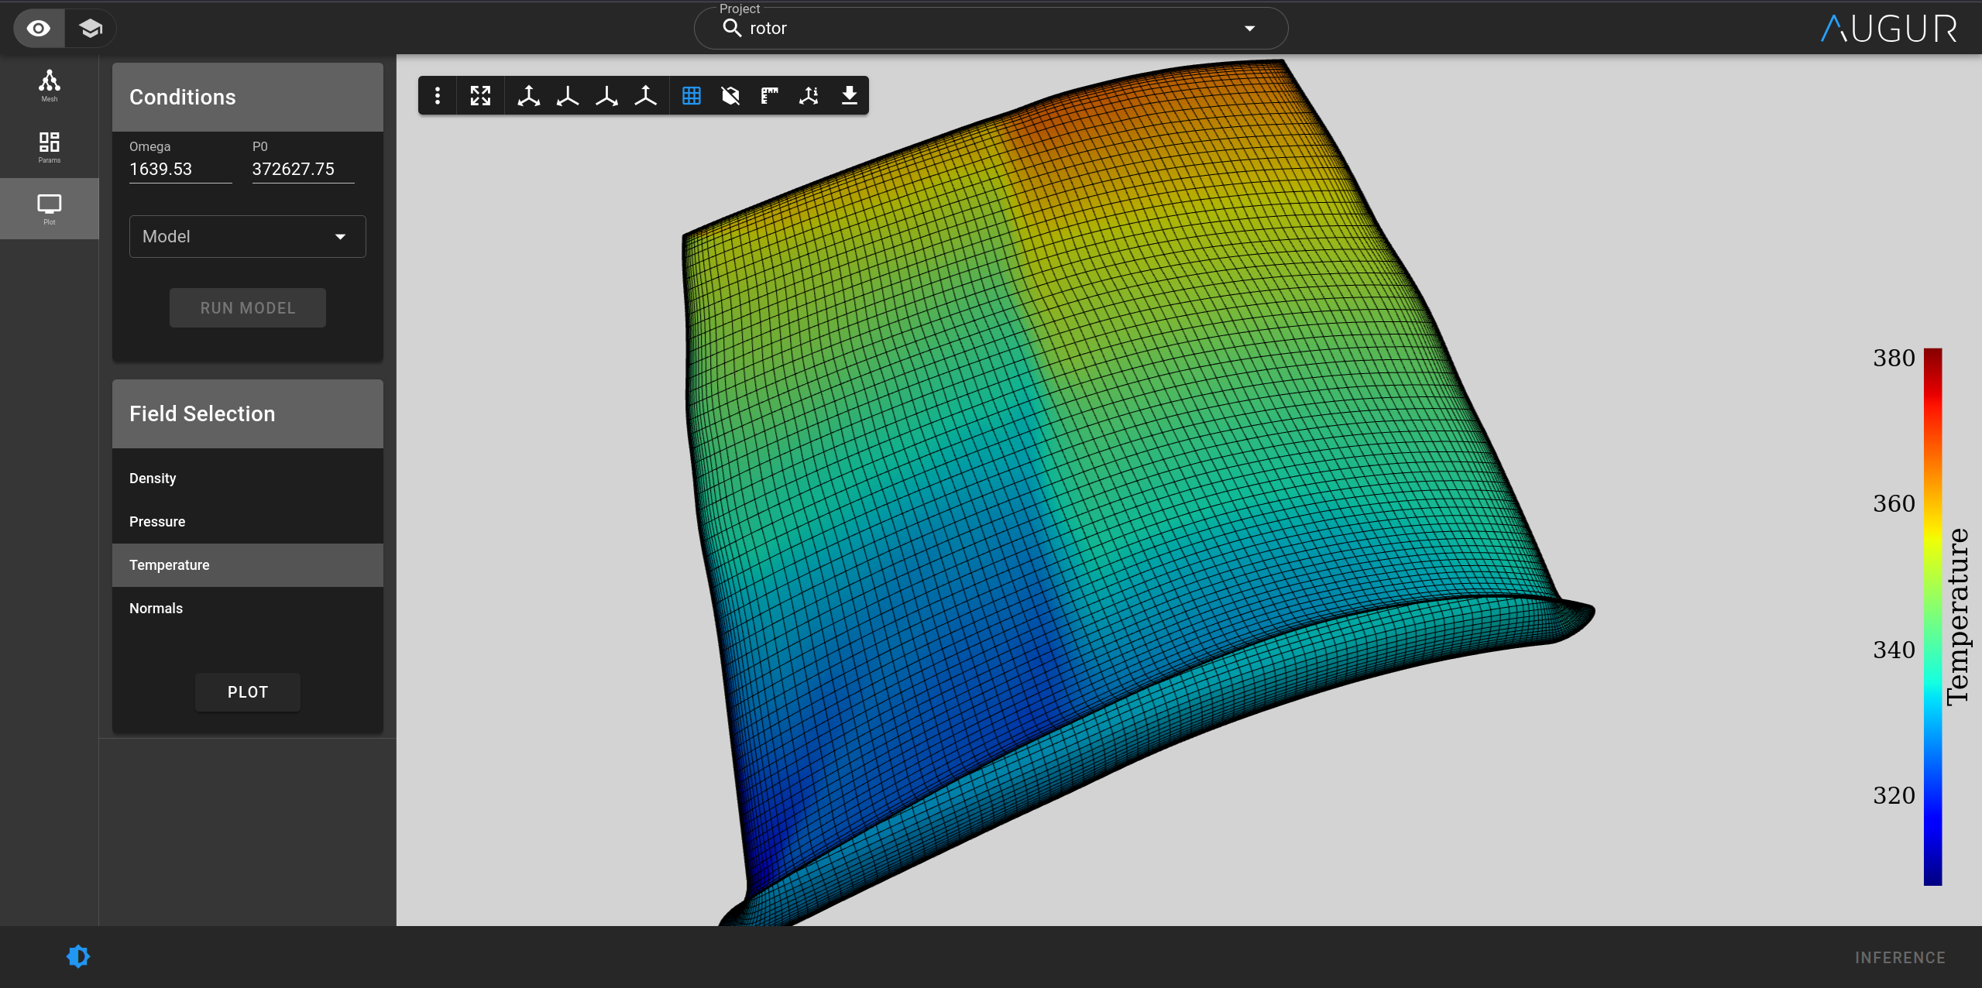Click the RUN MODEL button
1982x988 pixels.
tap(247, 308)
